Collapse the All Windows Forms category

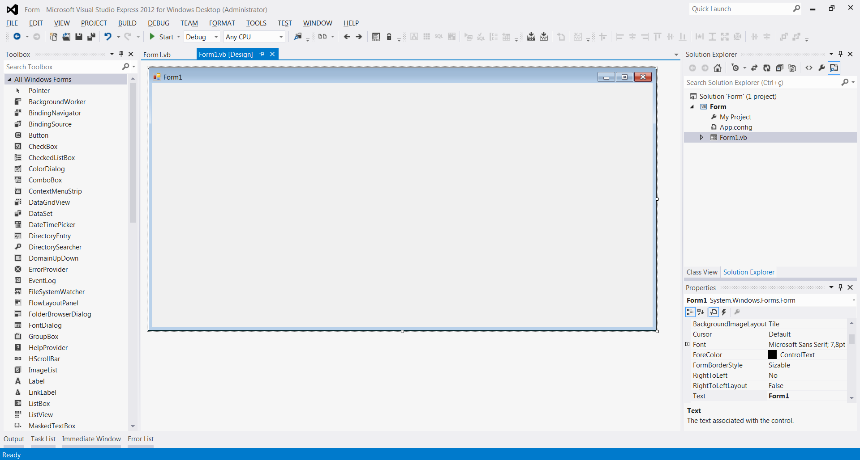pos(10,79)
